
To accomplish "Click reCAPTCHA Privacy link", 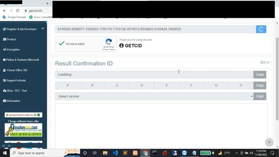I will pyautogui.click(x=105, y=49).
